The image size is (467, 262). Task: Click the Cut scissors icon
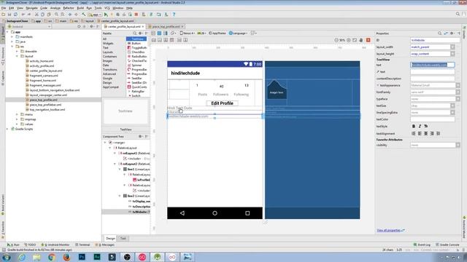pos(36,15)
